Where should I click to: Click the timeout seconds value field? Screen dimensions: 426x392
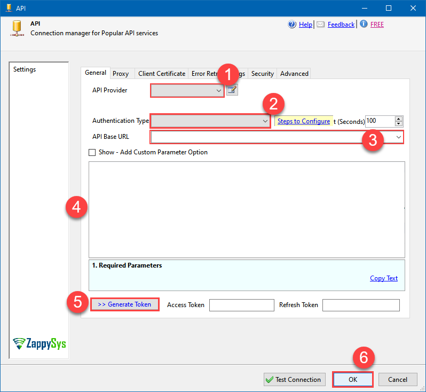tap(380, 121)
